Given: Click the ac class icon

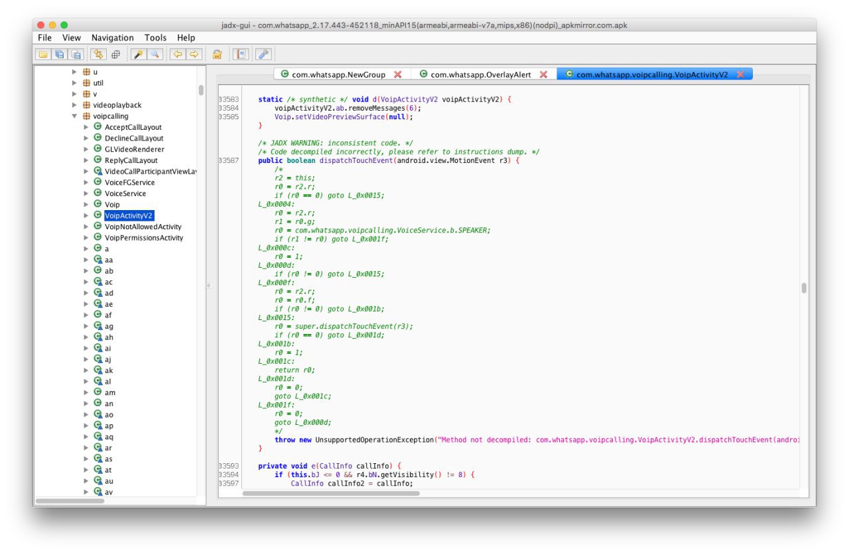Looking at the screenshot, I should (98, 282).
